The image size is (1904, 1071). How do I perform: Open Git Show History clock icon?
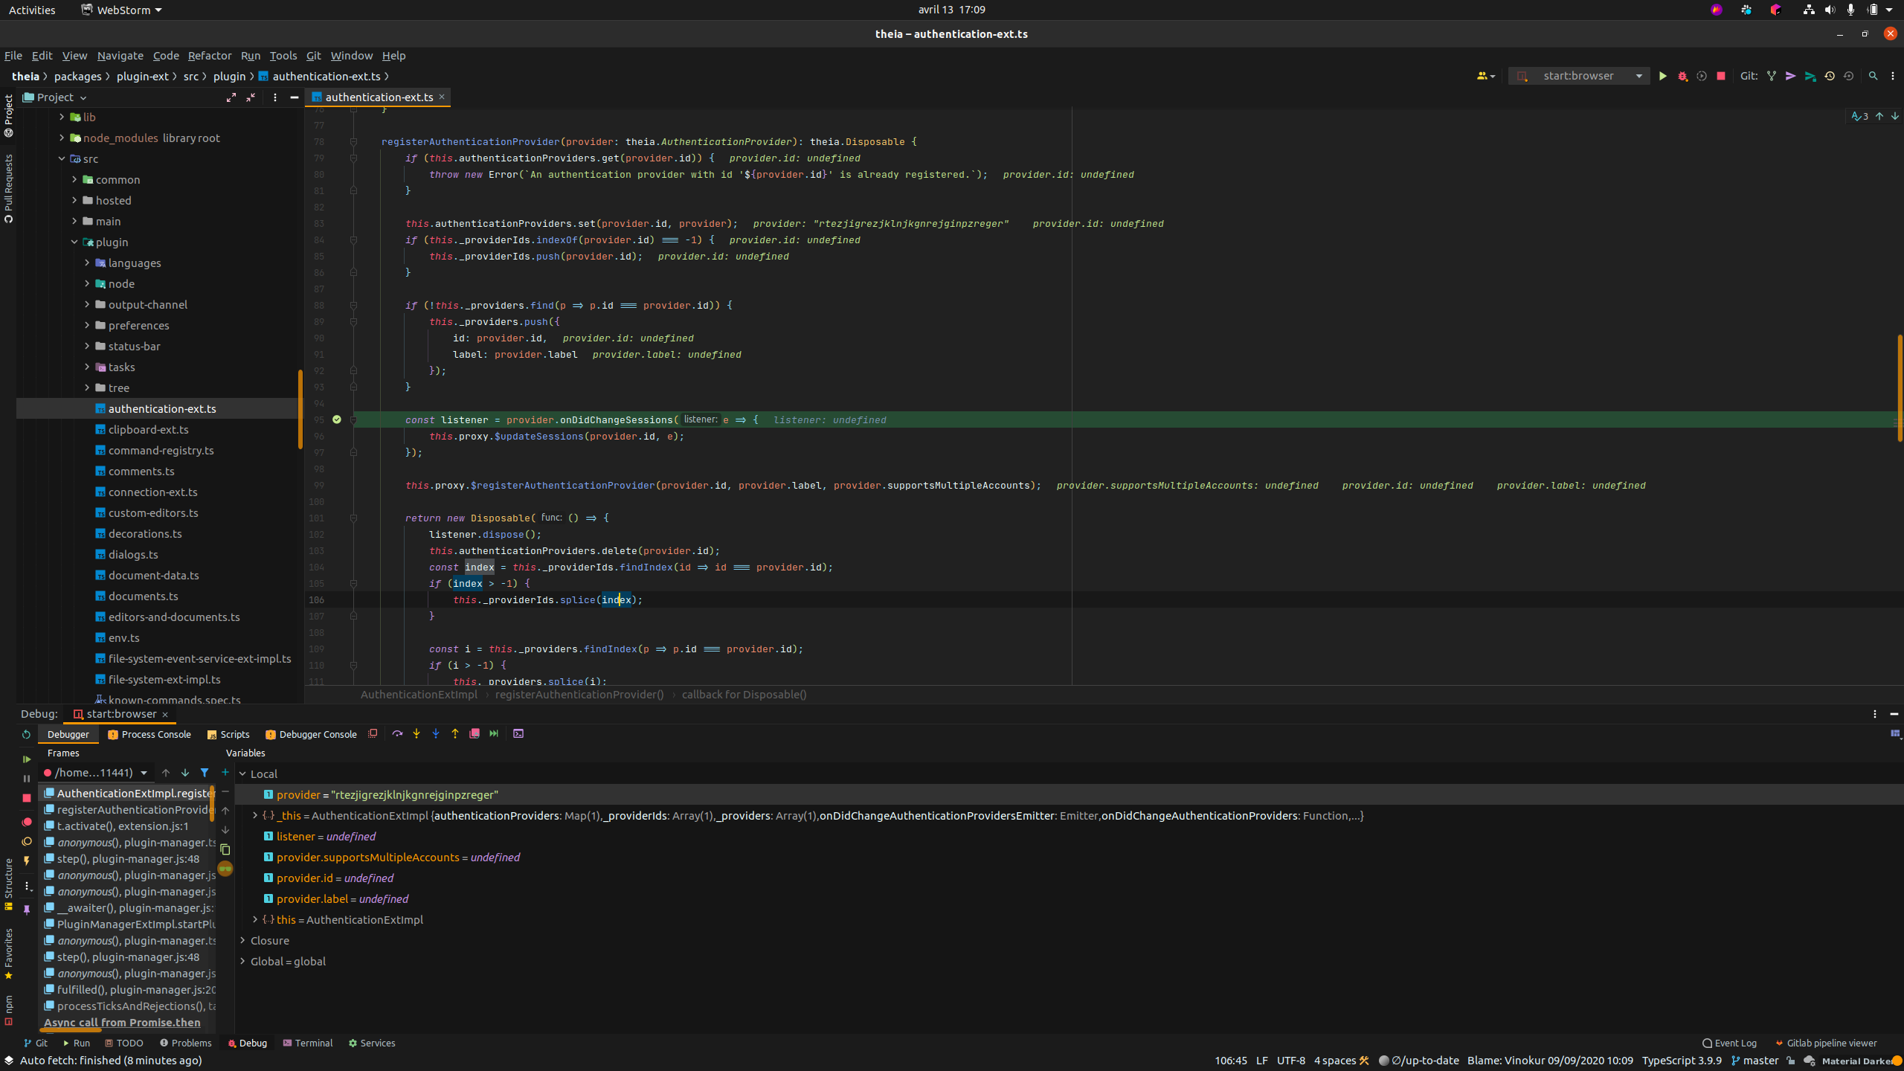[x=1830, y=76]
